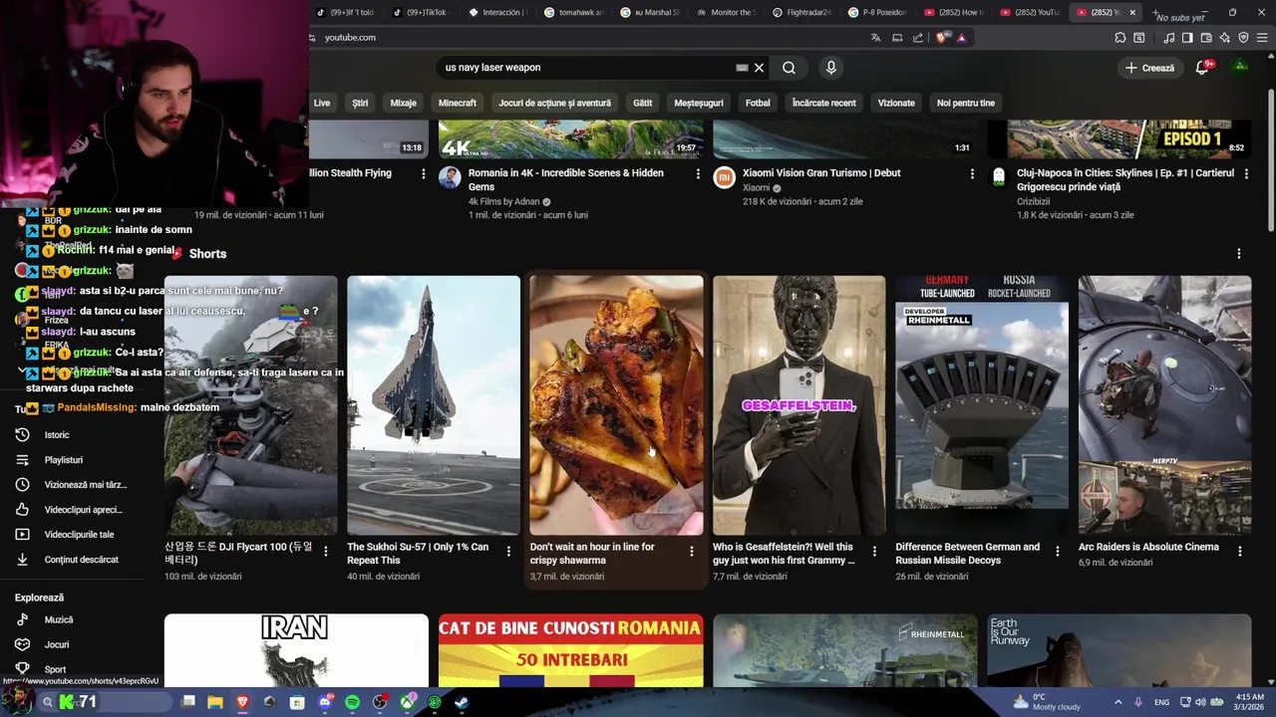
Task: Open Steam from the taskbar
Action: click(462, 702)
